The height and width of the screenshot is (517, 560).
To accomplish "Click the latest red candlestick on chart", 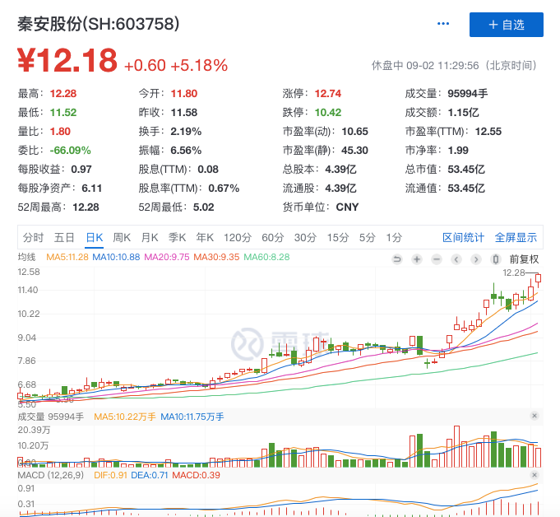I will pyautogui.click(x=538, y=279).
